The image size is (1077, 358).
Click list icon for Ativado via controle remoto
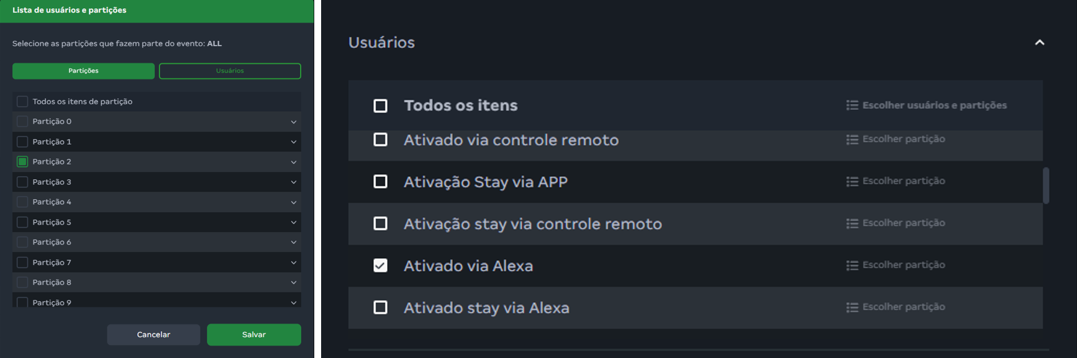click(x=852, y=140)
